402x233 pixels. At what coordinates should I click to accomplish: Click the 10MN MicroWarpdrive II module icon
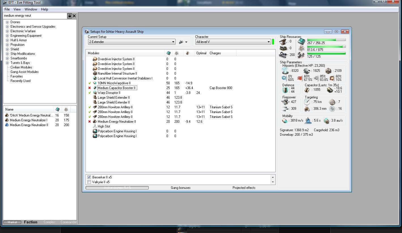click(95, 83)
